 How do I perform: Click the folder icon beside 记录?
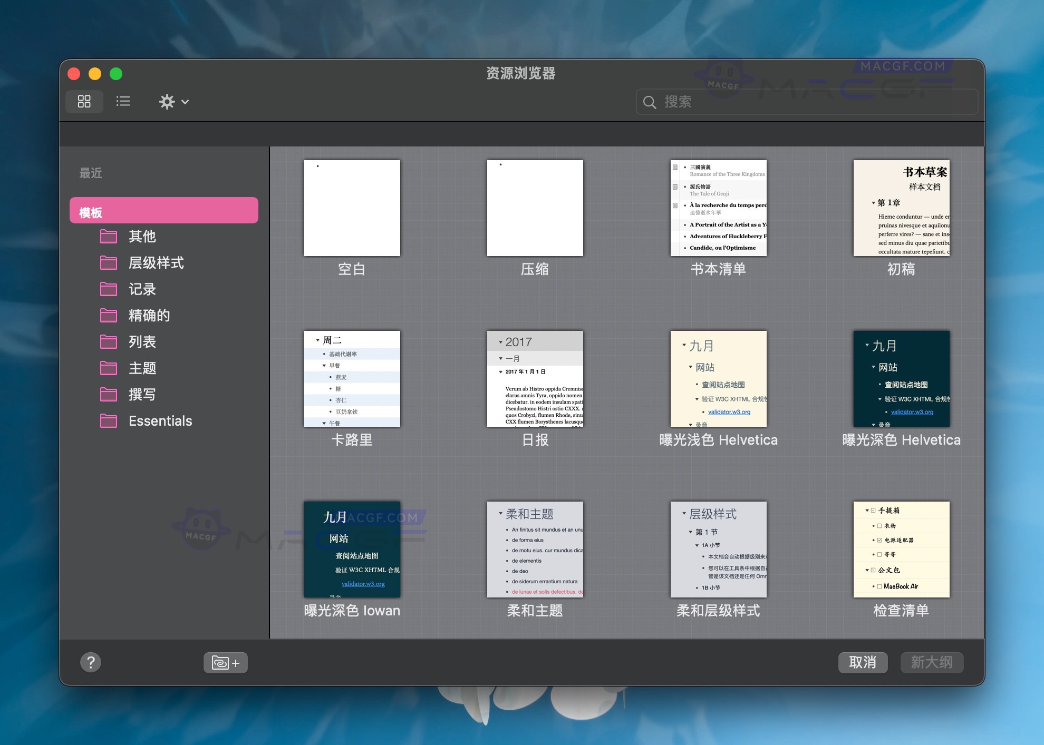coord(108,289)
